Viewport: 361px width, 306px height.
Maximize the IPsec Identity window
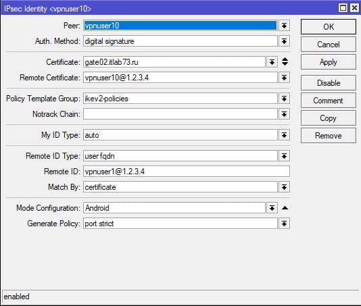(x=343, y=8)
